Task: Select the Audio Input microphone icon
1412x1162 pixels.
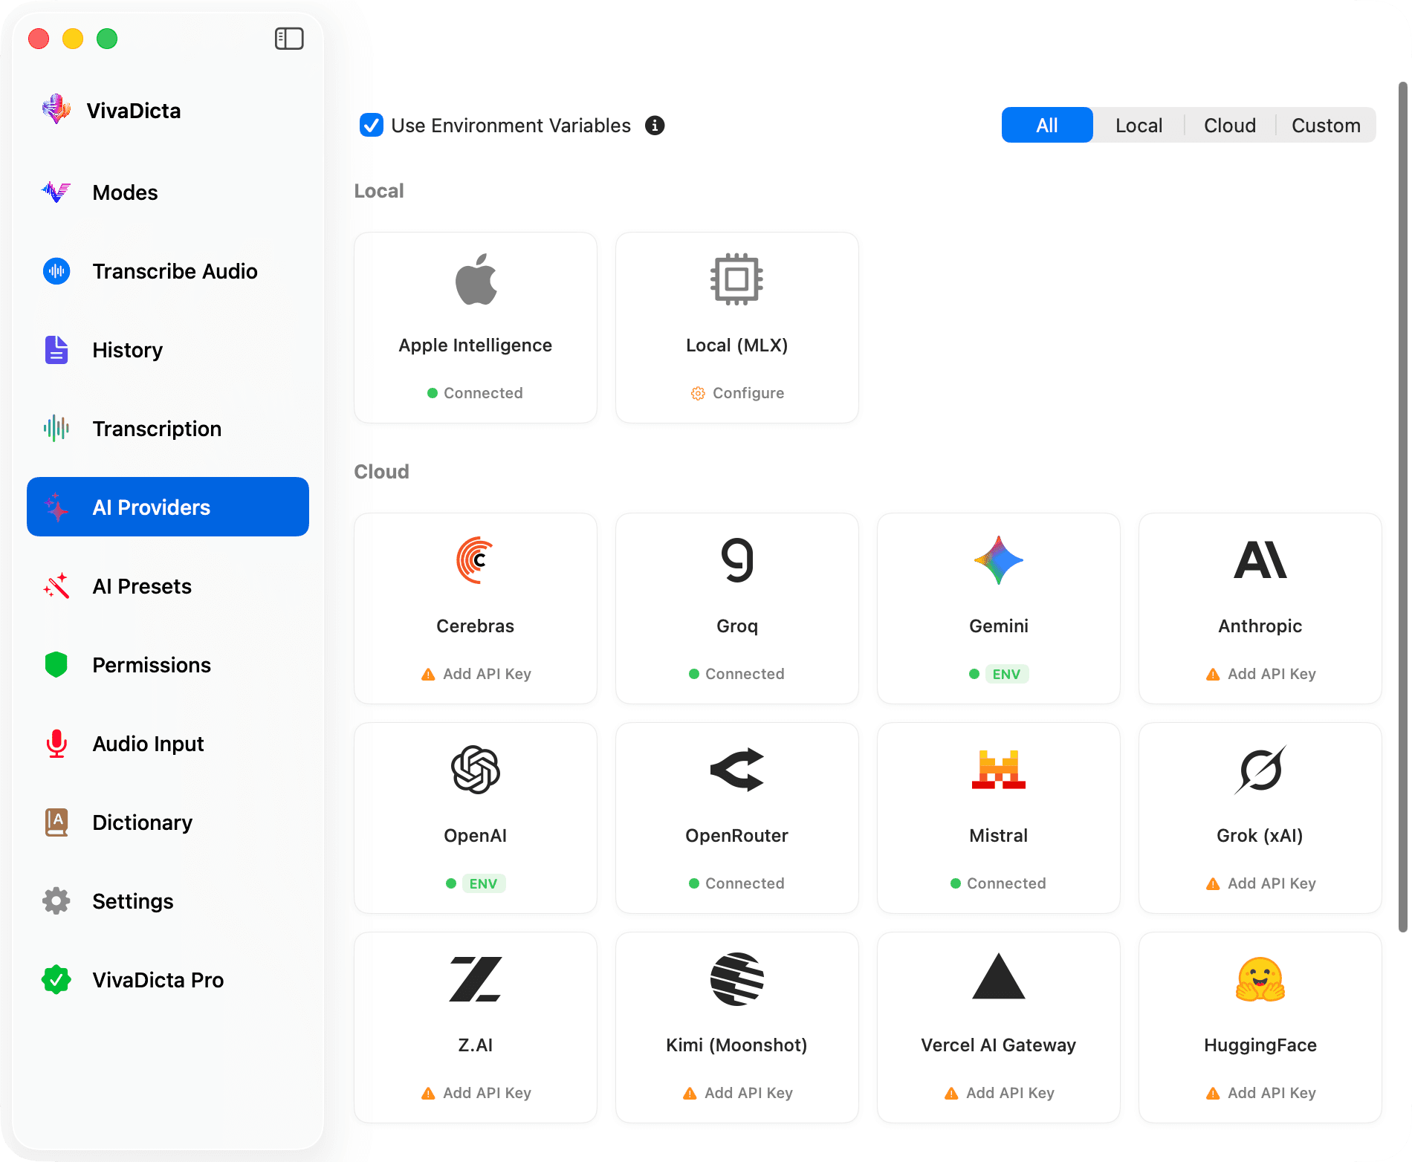Action: [56, 744]
